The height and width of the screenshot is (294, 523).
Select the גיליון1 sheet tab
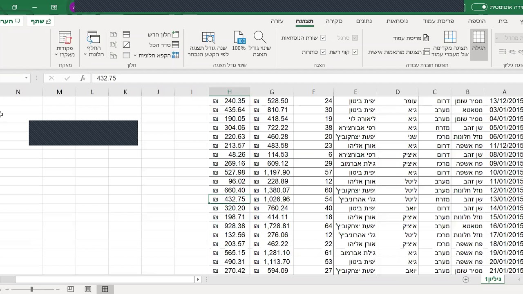(x=494, y=279)
